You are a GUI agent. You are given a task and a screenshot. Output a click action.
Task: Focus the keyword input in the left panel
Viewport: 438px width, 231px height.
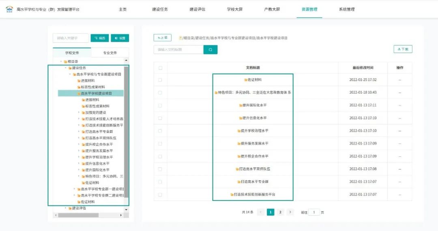pyautogui.click(x=71, y=38)
